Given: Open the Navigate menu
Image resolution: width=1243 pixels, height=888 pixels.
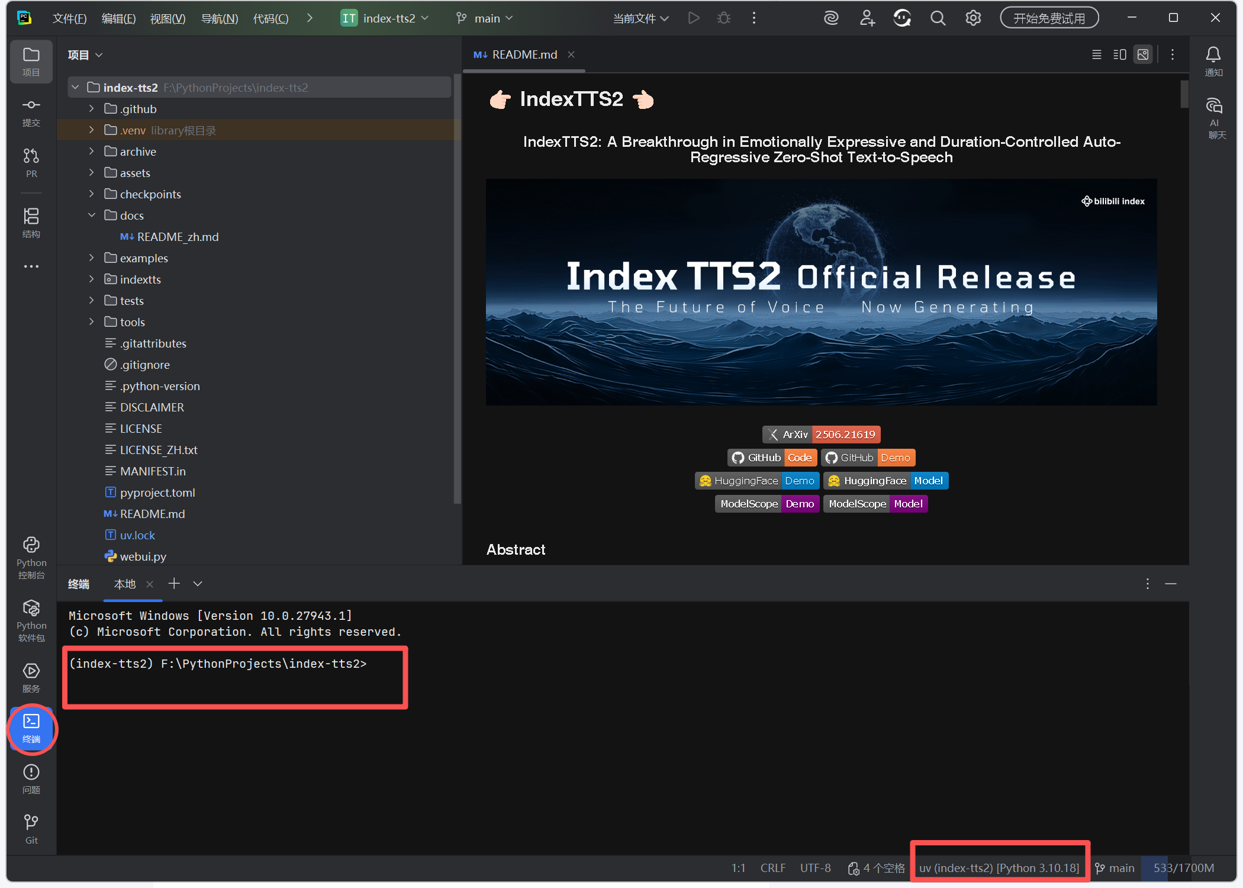Looking at the screenshot, I should (x=220, y=18).
